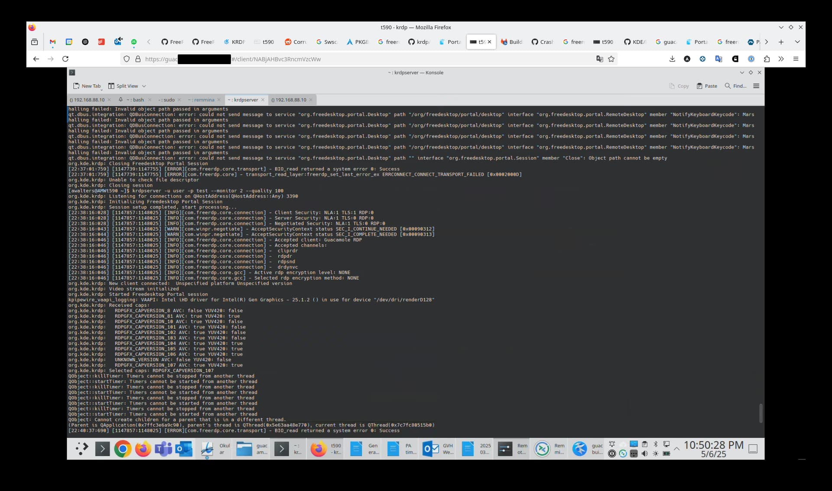Open Google Chrome from the taskbar

tap(123, 449)
